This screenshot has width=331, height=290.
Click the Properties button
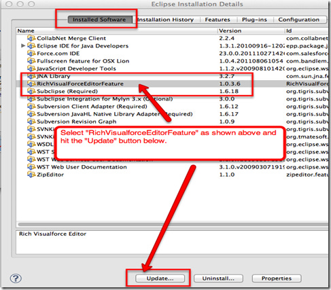point(277,278)
